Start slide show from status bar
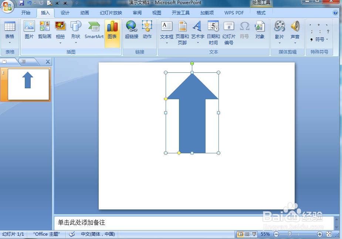 coord(254,234)
